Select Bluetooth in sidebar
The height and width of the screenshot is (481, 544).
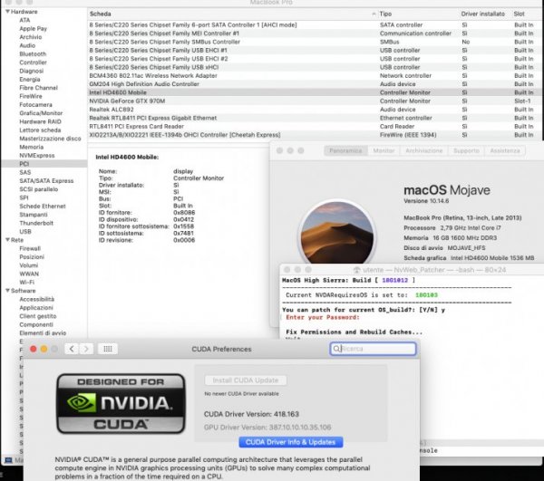(33, 53)
